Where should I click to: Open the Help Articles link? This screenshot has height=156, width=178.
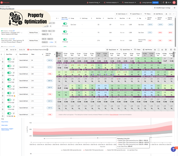5,122
